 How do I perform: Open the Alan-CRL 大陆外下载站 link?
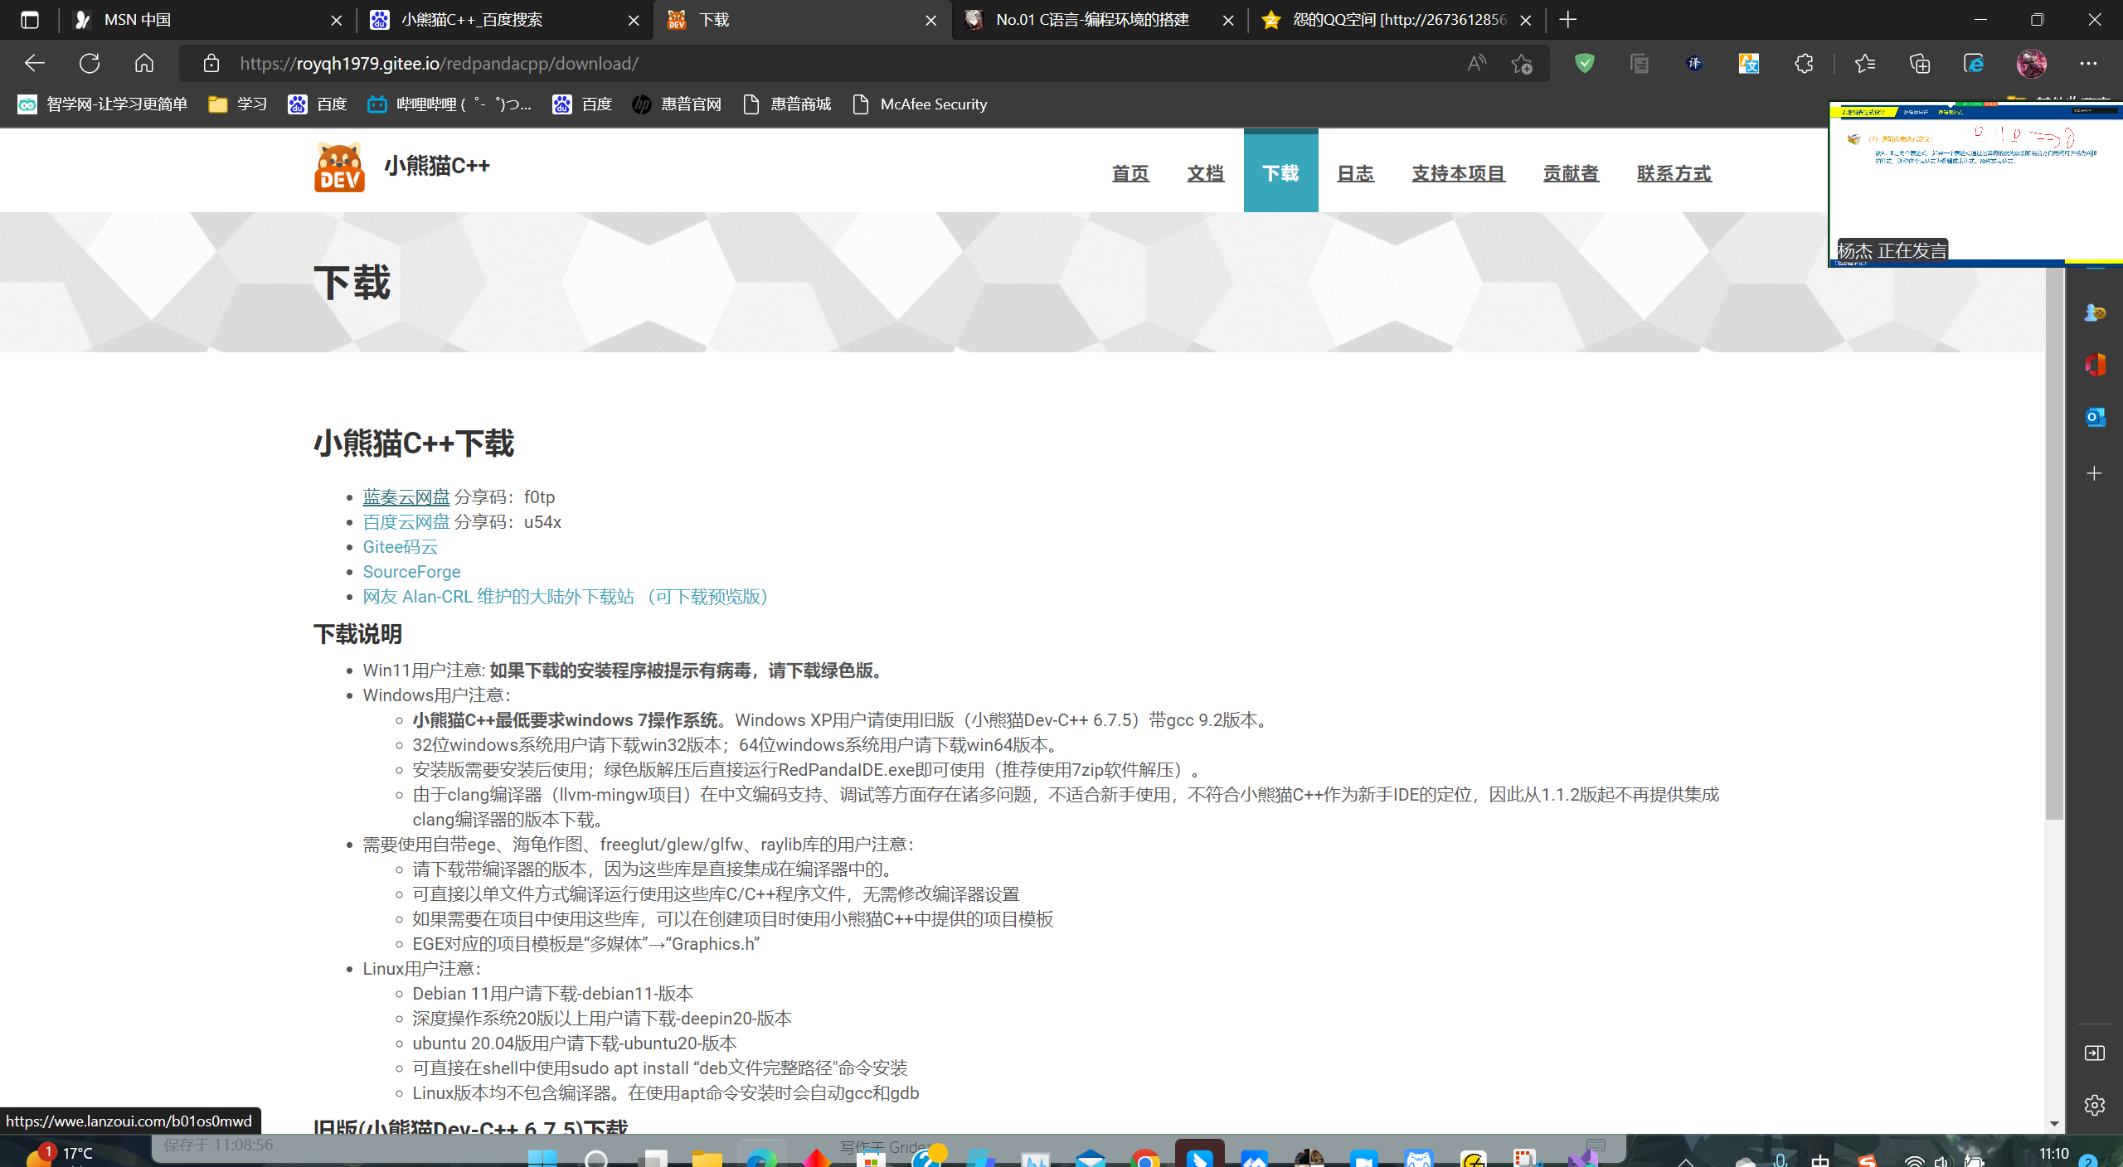click(567, 597)
